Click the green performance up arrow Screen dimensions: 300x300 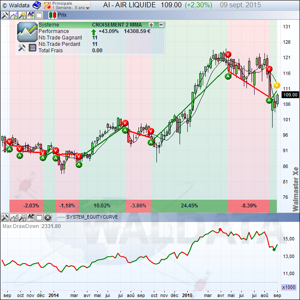(x=93, y=32)
